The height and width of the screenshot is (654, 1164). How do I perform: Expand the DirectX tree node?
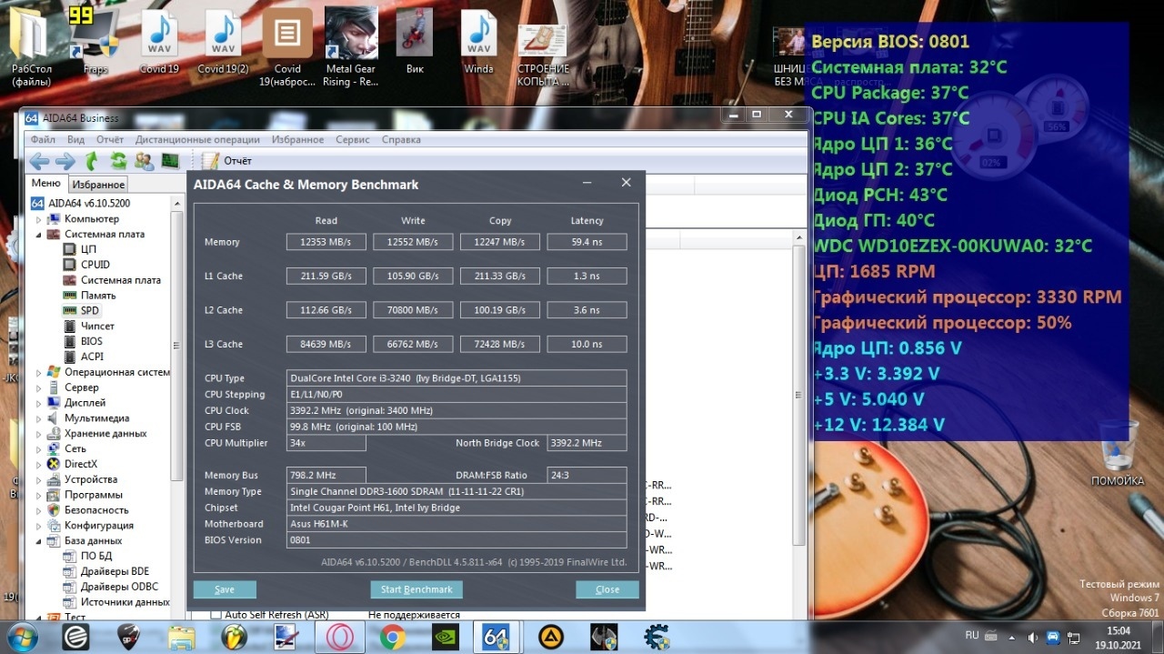39,464
